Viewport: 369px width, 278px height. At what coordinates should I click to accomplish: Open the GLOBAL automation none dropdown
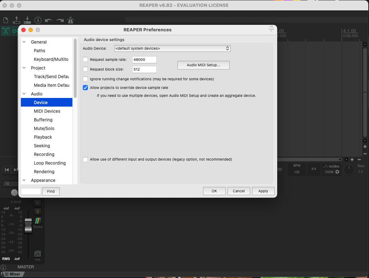tap(332, 172)
